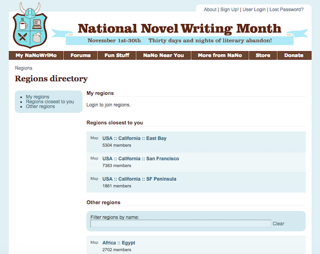Open the Map link for San Francisco
Viewport: 320px width, 254px height.
click(94, 158)
